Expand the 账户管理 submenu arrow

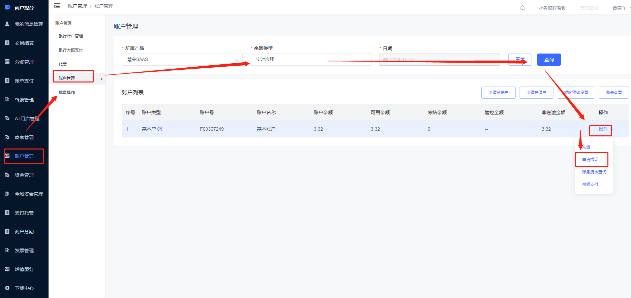pos(102,79)
